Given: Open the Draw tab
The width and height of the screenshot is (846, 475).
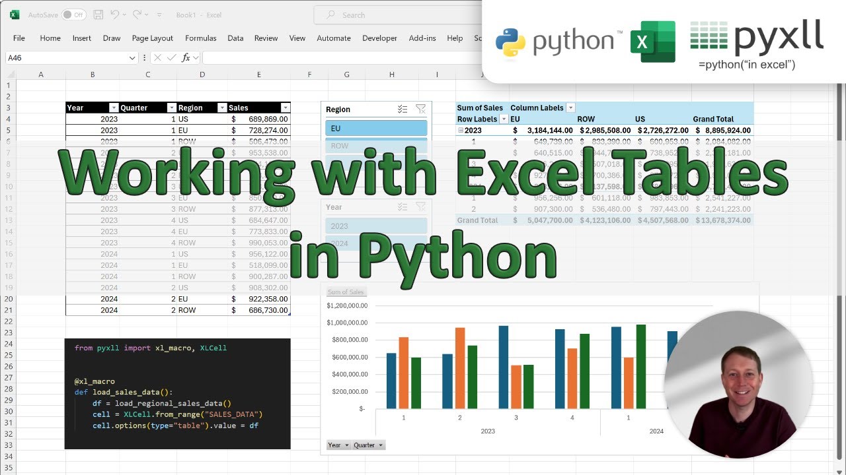Looking at the screenshot, I should coord(112,38).
